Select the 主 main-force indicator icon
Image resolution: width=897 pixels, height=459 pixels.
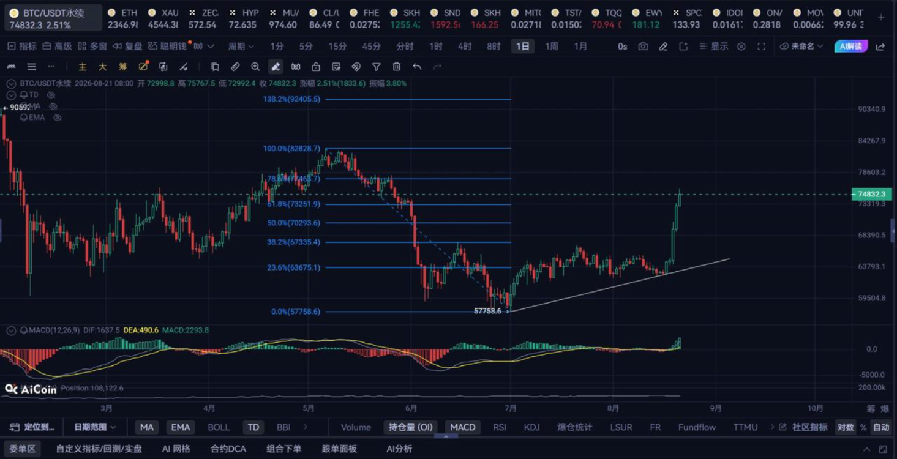(x=83, y=67)
